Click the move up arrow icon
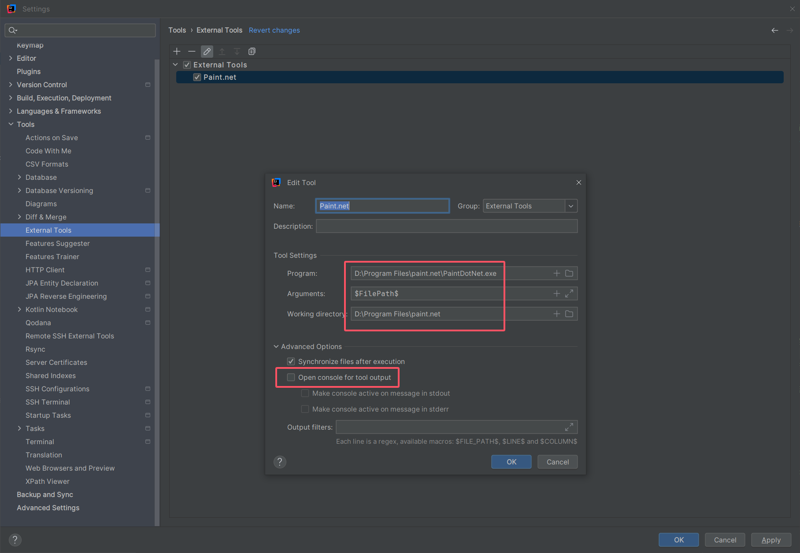This screenshot has width=800, height=553. click(222, 52)
